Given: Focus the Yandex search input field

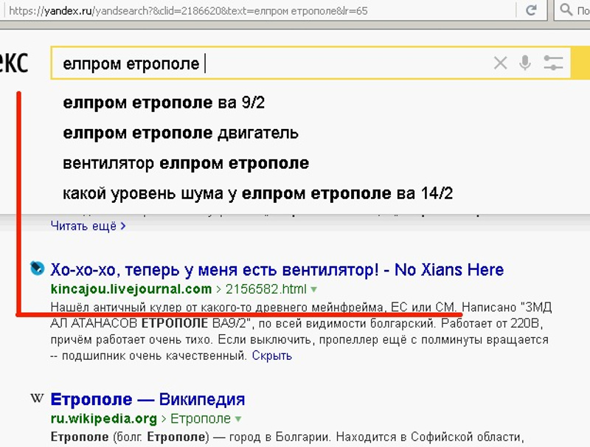Looking at the screenshot, I should pos(332,63).
